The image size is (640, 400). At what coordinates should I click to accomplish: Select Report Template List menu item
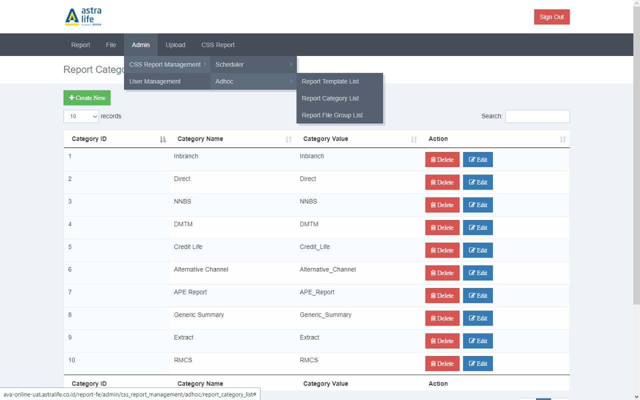(330, 81)
